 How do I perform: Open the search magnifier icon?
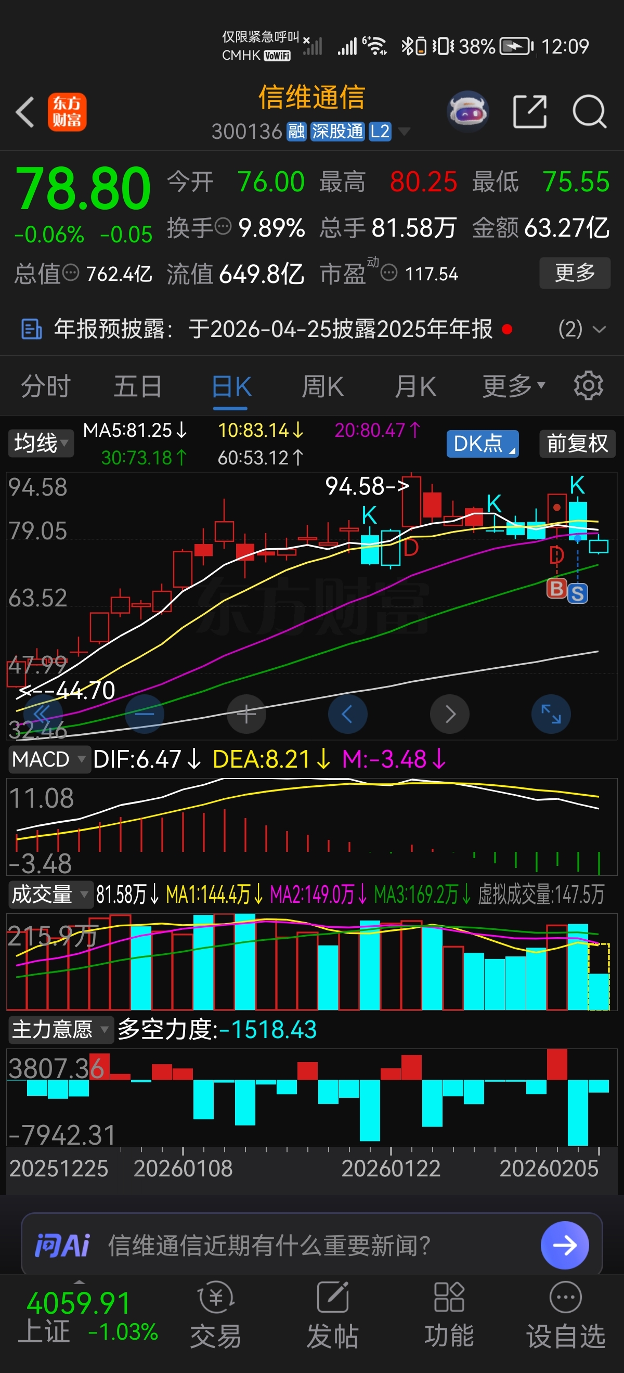tap(590, 112)
